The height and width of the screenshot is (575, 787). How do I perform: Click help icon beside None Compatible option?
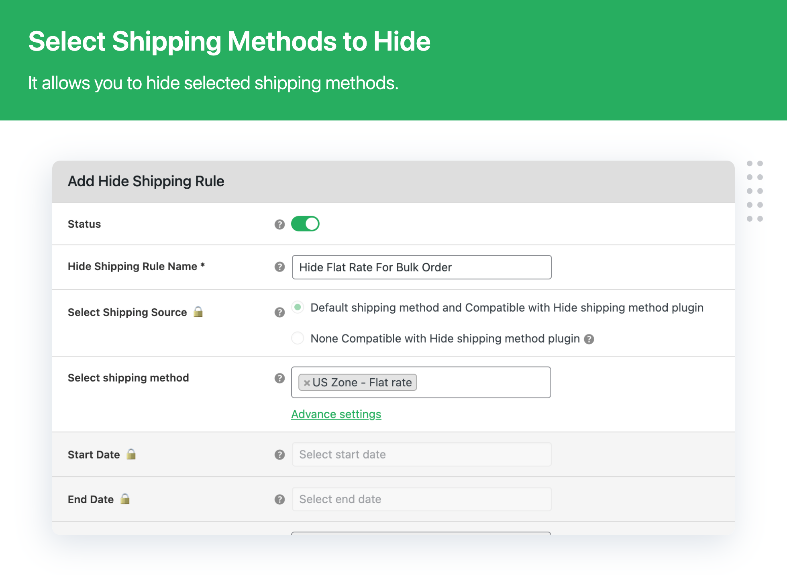[x=589, y=339]
